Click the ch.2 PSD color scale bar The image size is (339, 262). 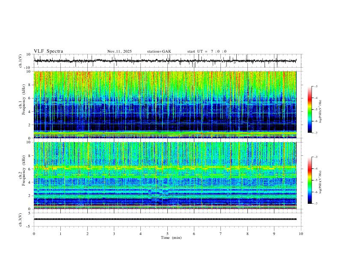(309, 180)
